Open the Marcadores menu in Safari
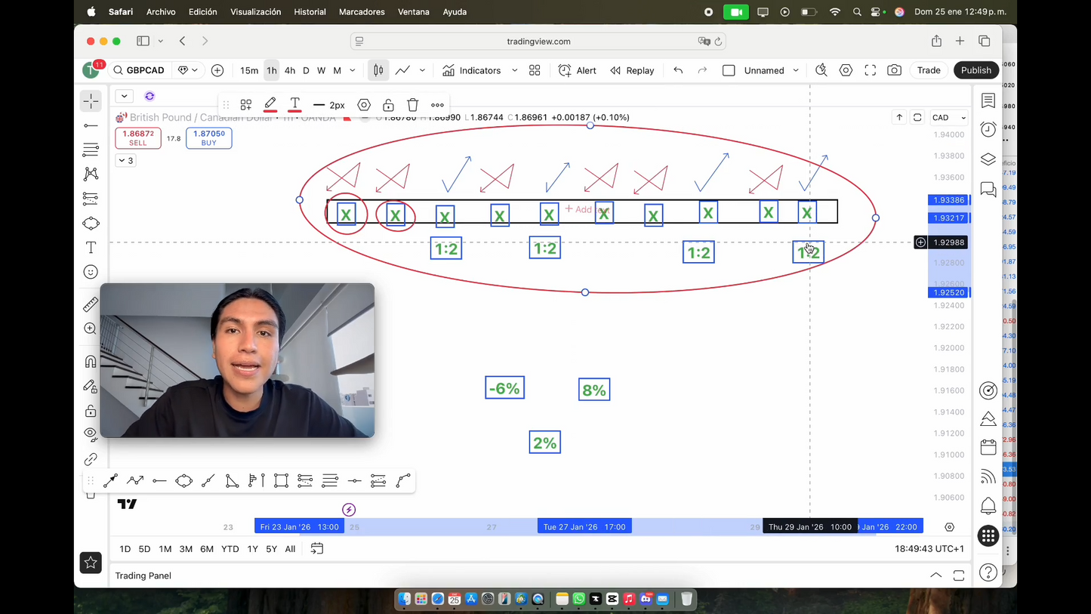The width and height of the screenshot is (1091, 614). tap(362, 12)
